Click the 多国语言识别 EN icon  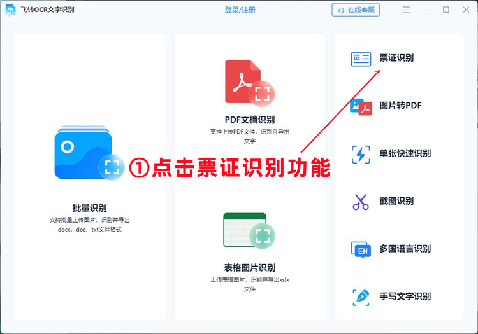pyautogui.click(x=361, y=249)
